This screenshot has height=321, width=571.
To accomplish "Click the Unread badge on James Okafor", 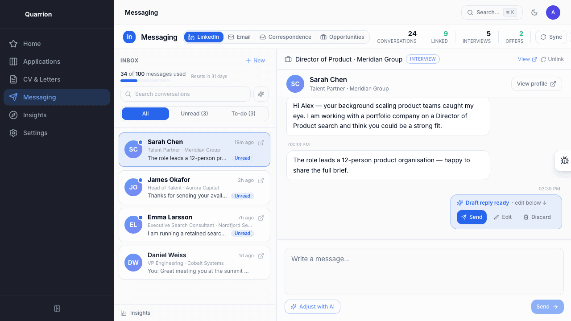I will (242, 196).
